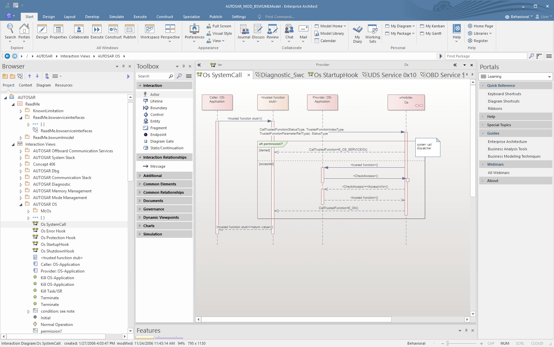Open the Browser panel hamburger menu
Screen dimensions: 554x347
(x=55, y=76)
